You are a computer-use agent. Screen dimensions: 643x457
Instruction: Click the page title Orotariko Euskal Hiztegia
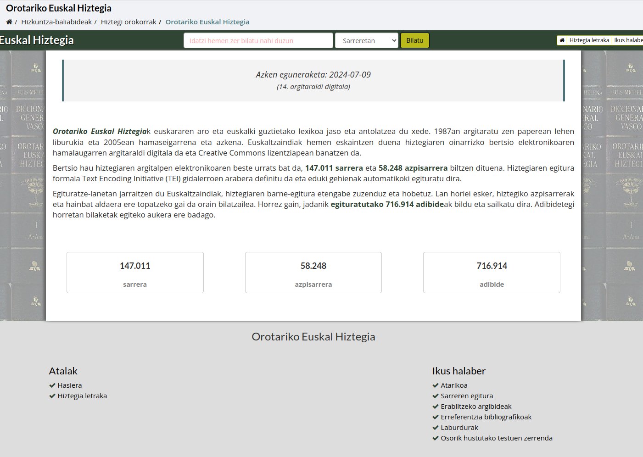click(59, 8)
